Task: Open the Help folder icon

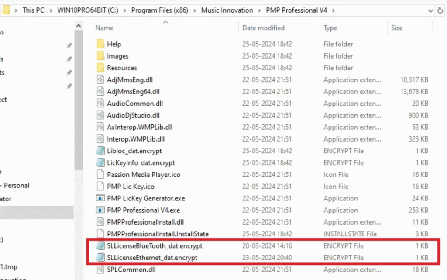Action: [100, 44]
